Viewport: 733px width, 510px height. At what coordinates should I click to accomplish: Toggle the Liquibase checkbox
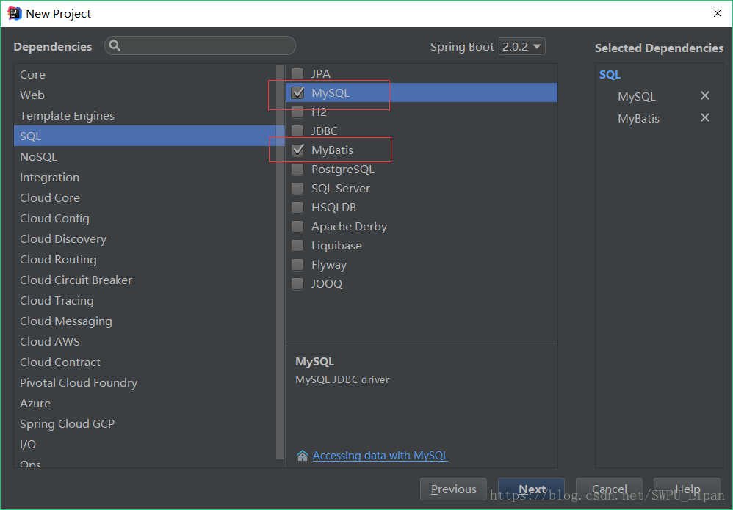297,246
